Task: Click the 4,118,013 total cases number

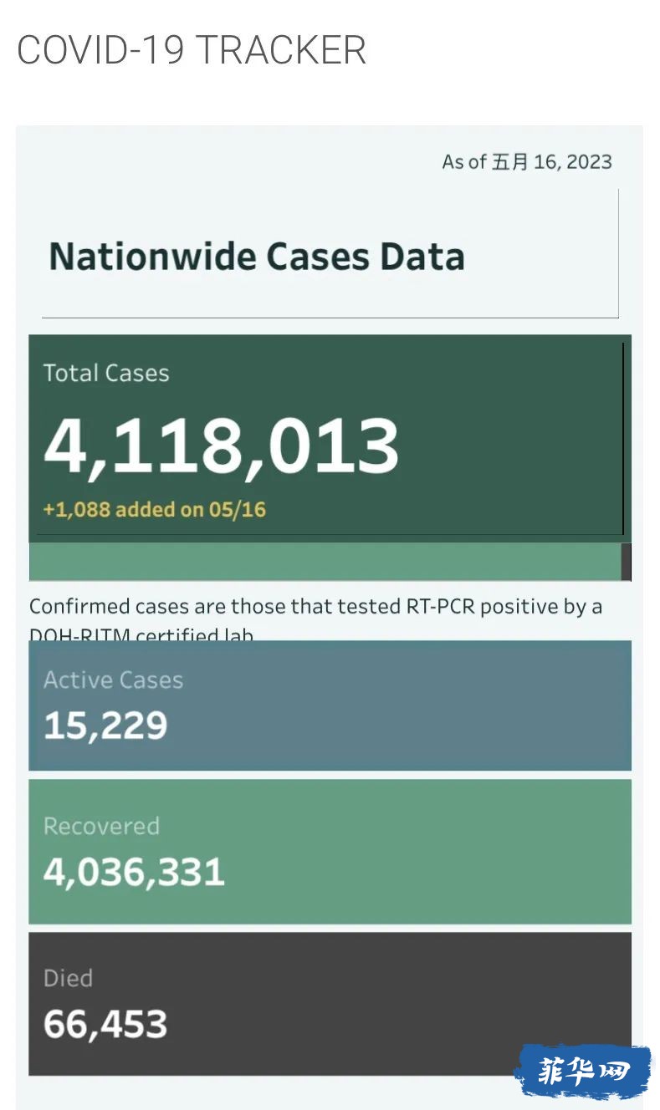Action: [221, 446]
